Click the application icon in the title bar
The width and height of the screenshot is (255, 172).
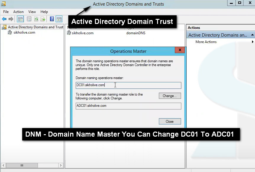tap(3, 4)
